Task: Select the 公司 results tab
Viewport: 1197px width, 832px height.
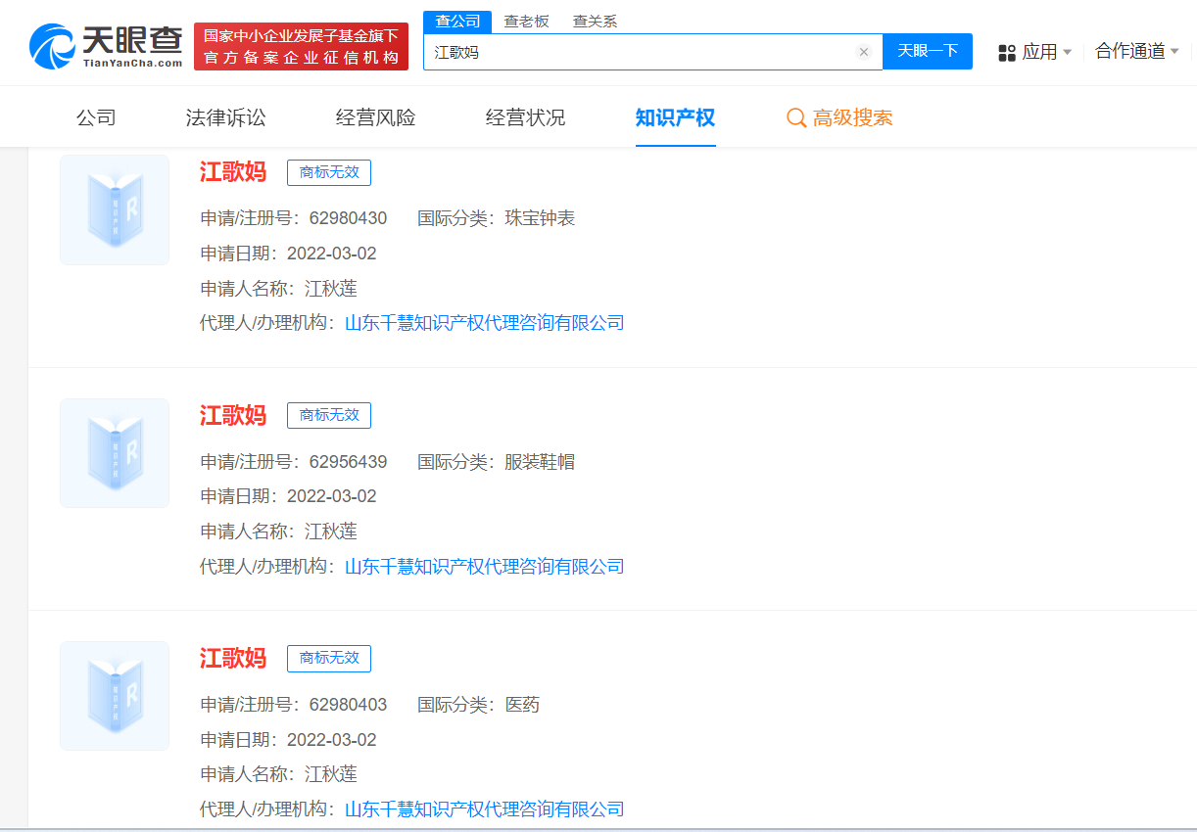Action: coord(96,118)
